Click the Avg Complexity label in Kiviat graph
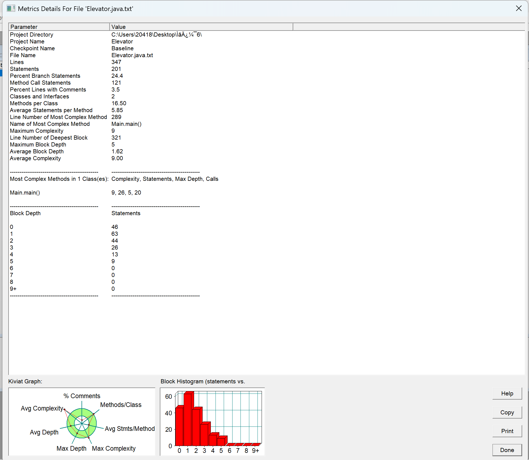Screen dimensions: 529x460 42,408
